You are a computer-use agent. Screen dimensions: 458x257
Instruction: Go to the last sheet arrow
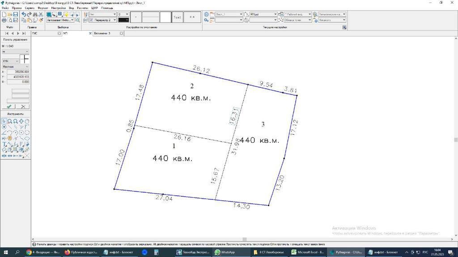[x=24, y=33]
